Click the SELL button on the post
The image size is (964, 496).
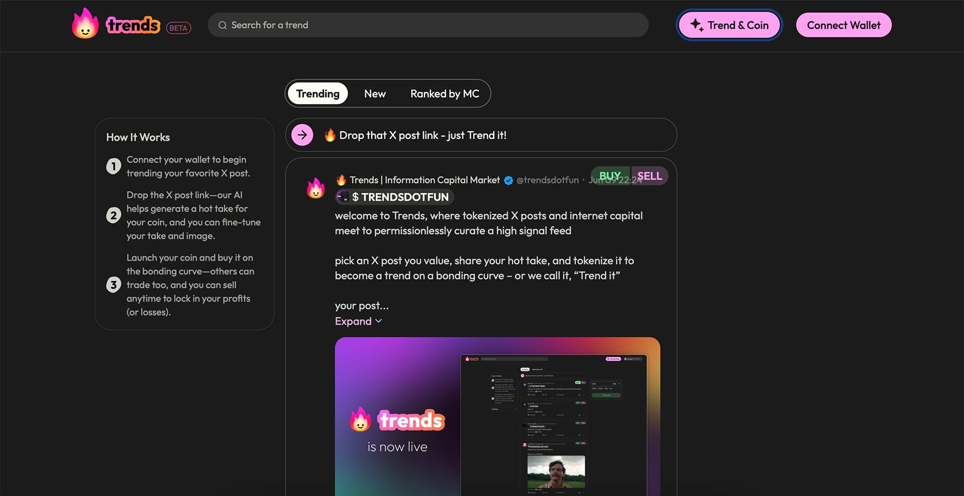(x=649, y=176)
